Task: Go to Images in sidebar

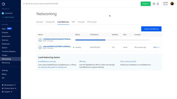Action: coord(4,55)
